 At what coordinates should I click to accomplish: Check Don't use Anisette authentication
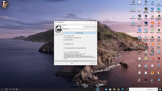[x=64, y=52]
